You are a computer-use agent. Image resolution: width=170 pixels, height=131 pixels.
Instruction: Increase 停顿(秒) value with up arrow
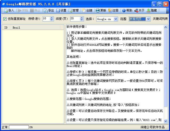click(52, 18)
